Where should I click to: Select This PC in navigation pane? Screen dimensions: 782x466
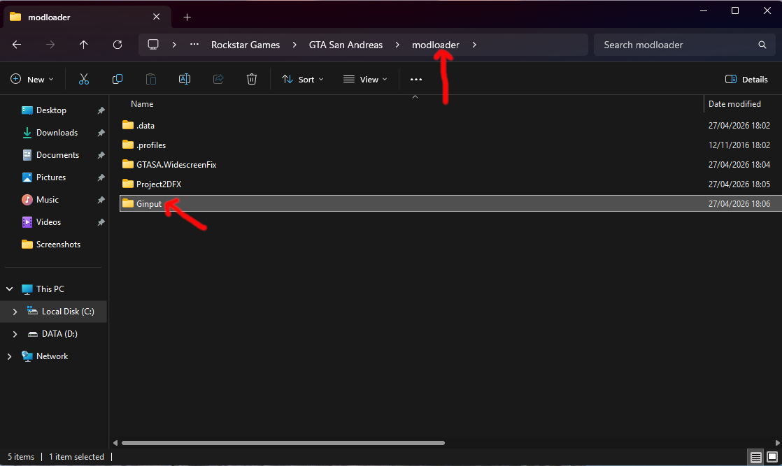tap(50, 289)
